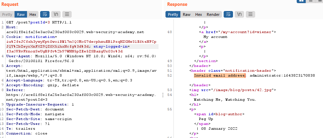323x138 pixels.
Task: Click the '<h1>' tag on line 54
Action: (x=194, y=95)
